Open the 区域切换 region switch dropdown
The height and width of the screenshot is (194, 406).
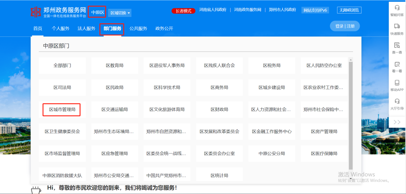click(120, 12)
